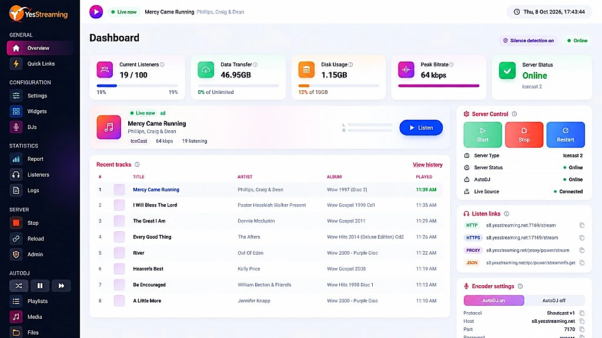Click the Playlists list icon
Screen dimensions: 602x338
point(16,301)
